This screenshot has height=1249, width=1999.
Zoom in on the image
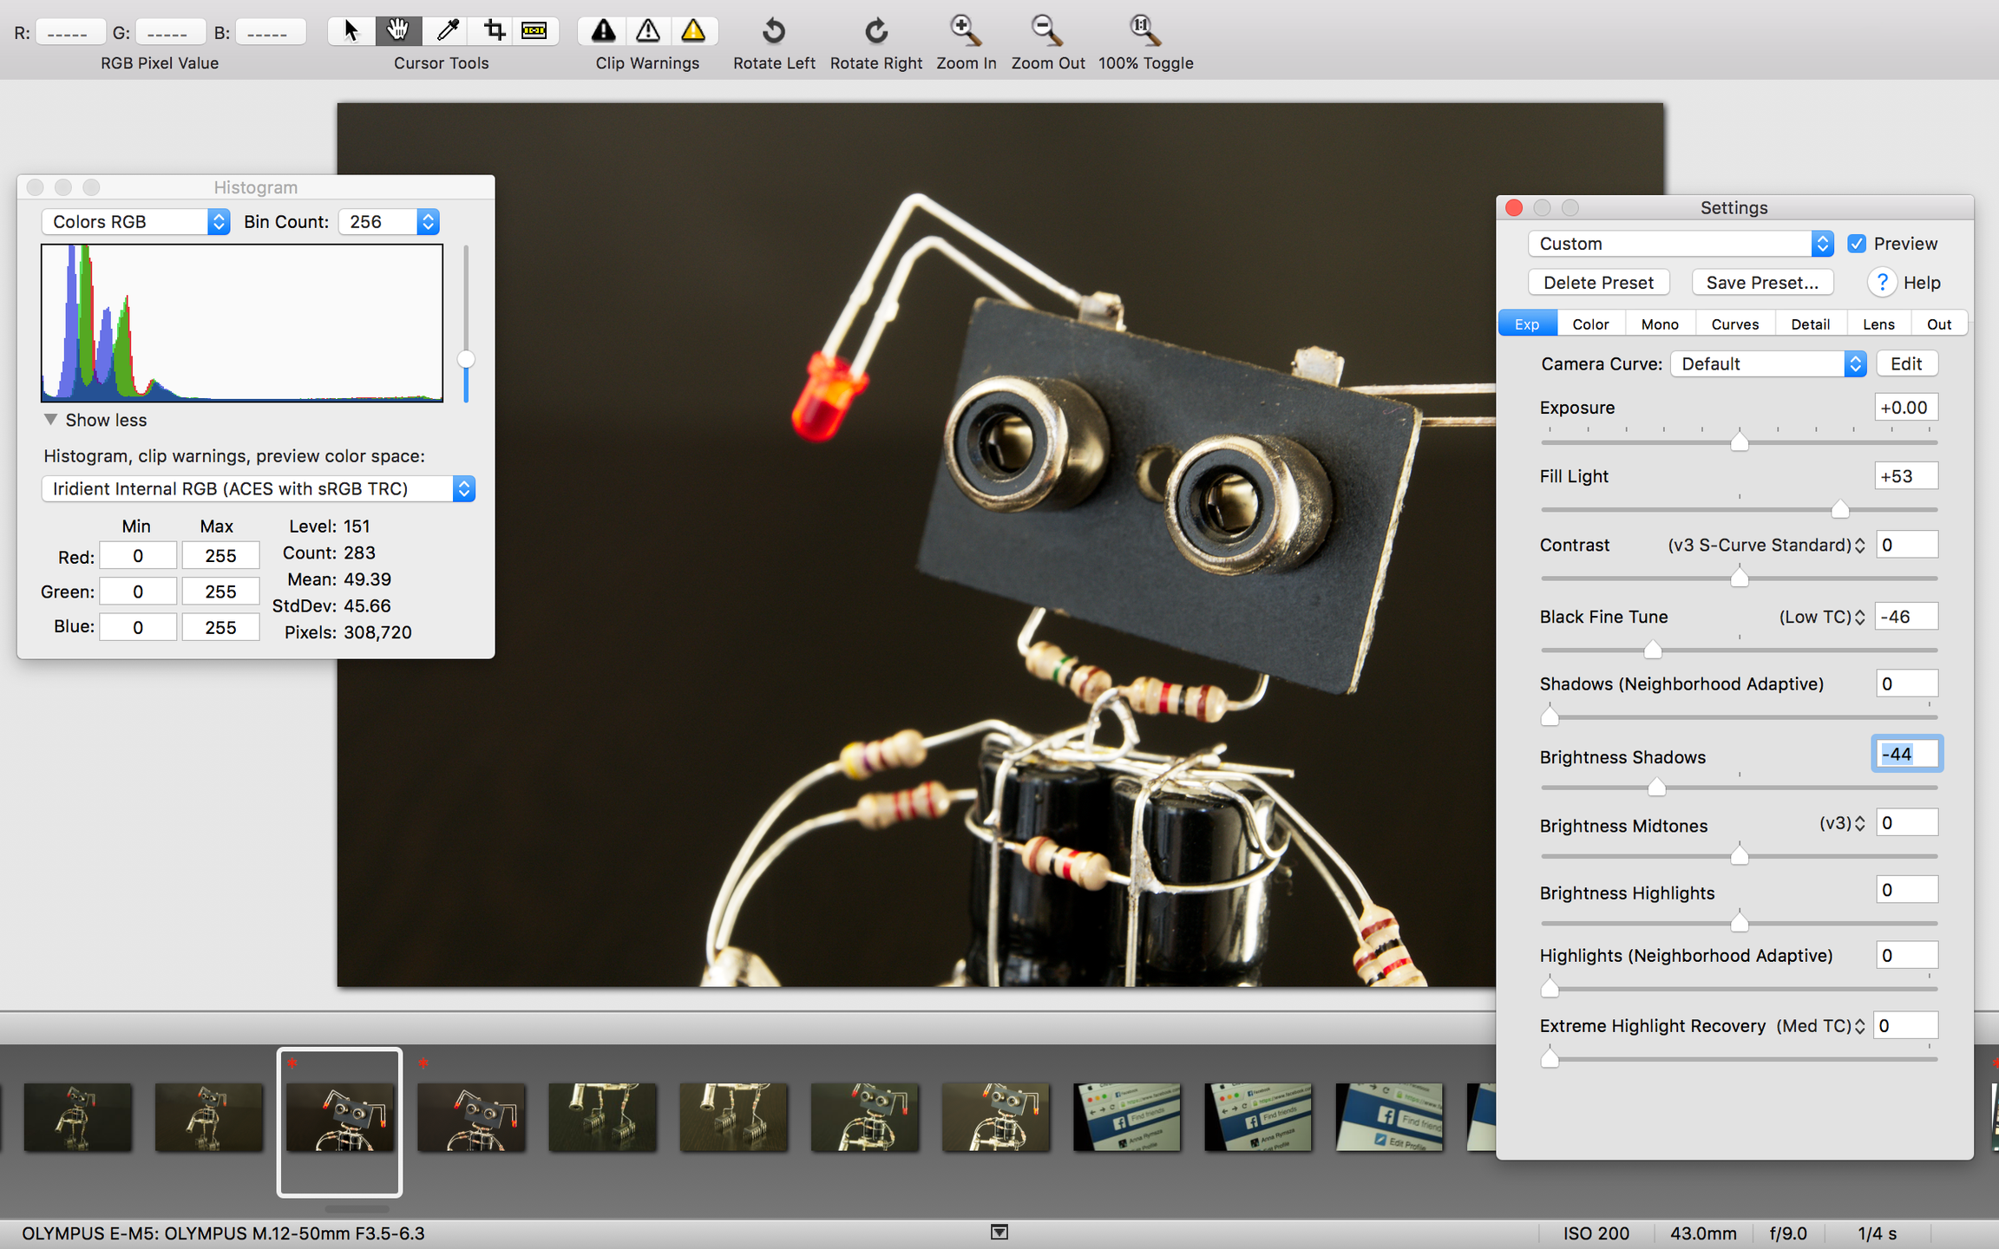click(966, 31)
